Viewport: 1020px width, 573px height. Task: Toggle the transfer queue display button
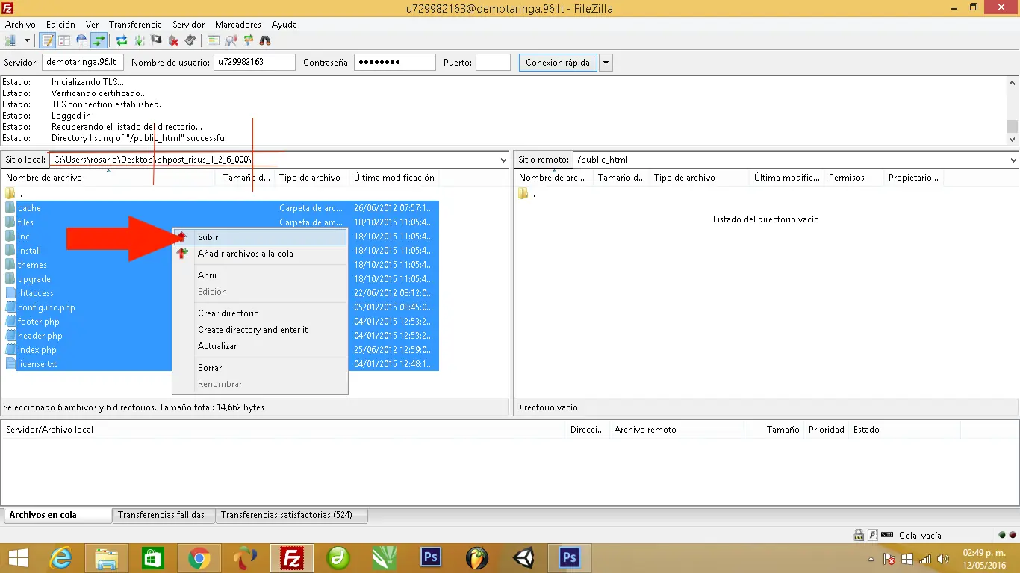(98, 40)
